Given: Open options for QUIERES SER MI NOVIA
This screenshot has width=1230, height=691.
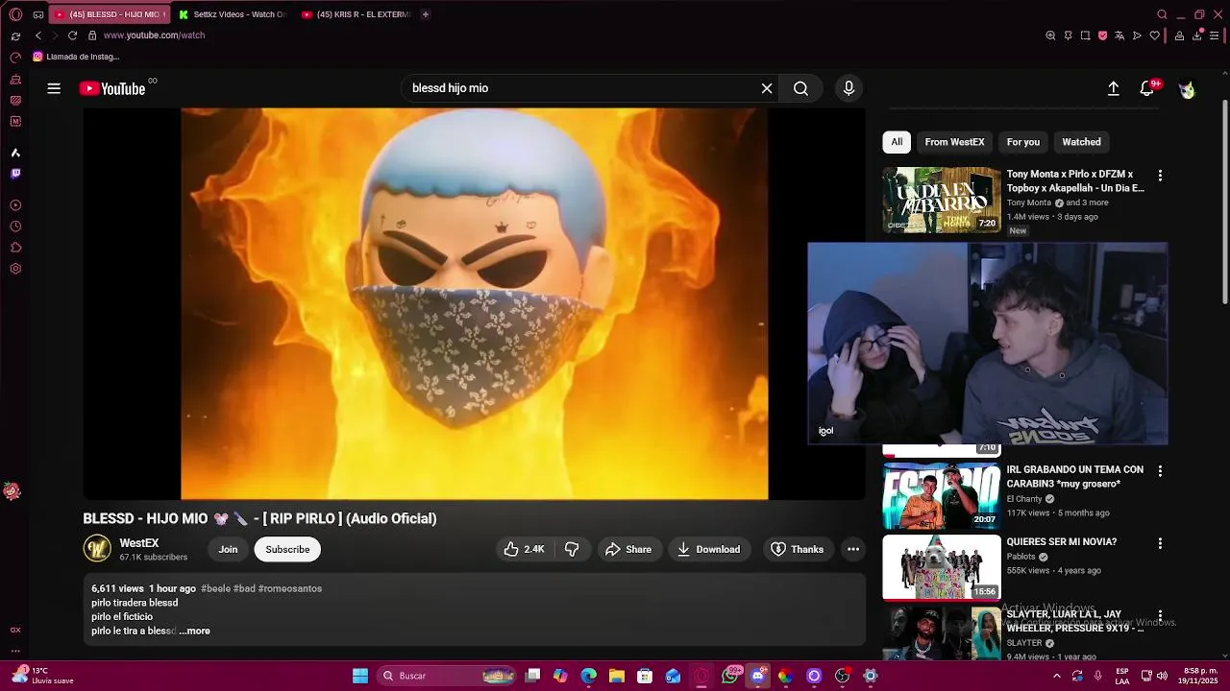Looking at the screenshot, I should [x=1160, y=543].
